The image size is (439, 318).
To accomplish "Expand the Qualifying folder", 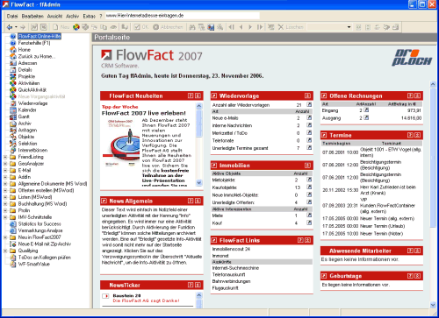I will click(5, 251).
